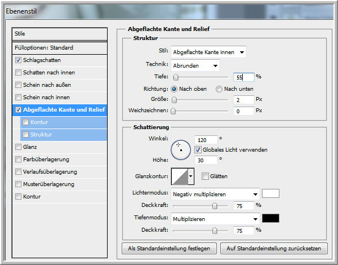Click the Winkel angle dial
Image resolution: width=338 pixels, height=265 pixels.
pos(181,150)
